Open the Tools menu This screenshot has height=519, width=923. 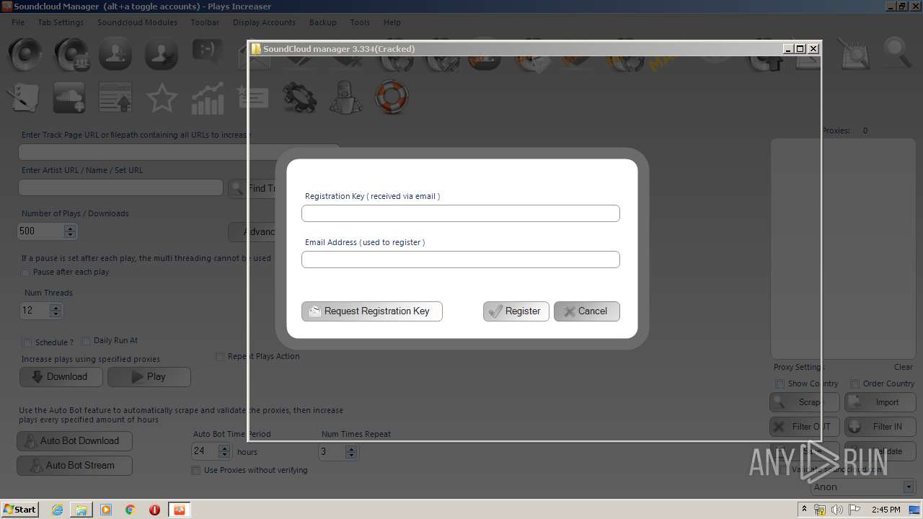[360, 22]
